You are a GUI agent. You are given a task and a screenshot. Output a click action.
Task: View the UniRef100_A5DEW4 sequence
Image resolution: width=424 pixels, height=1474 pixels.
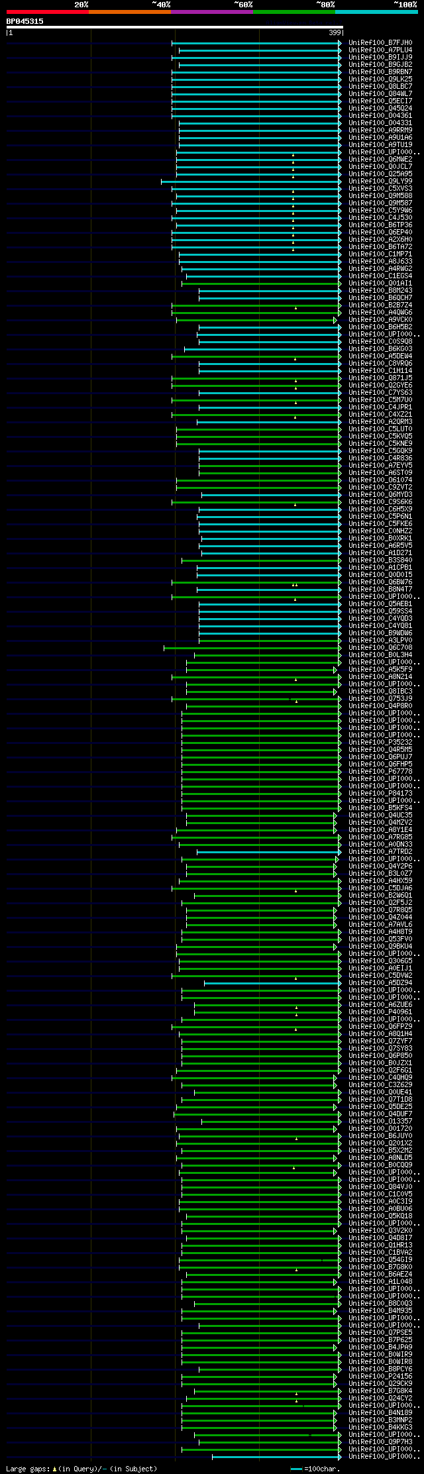click(x=380, y=356)
